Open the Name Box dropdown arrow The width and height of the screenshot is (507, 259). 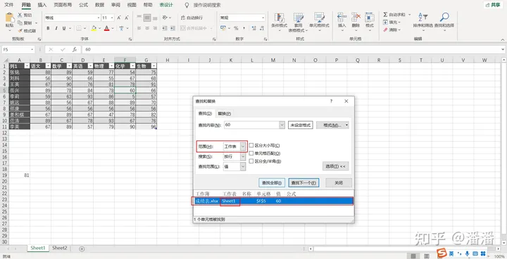(32, 50)
